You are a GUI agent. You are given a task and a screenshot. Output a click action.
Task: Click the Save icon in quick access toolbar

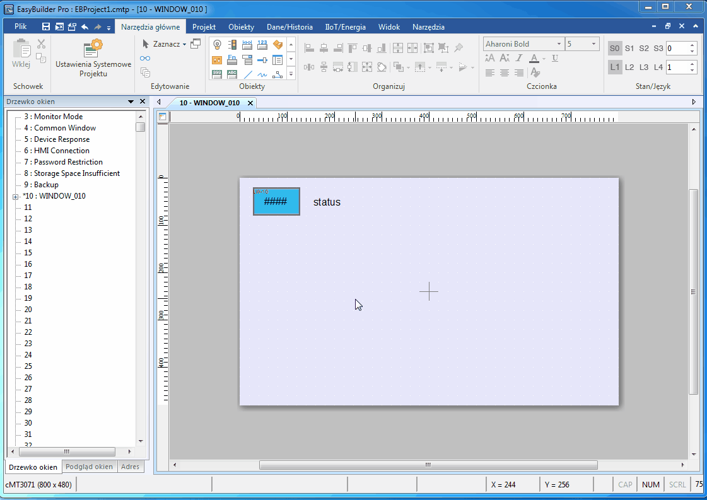coord(45,27)
